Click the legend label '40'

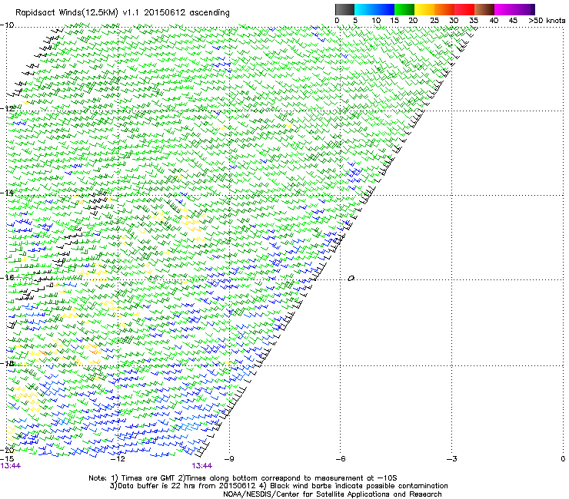coord(494,21)
